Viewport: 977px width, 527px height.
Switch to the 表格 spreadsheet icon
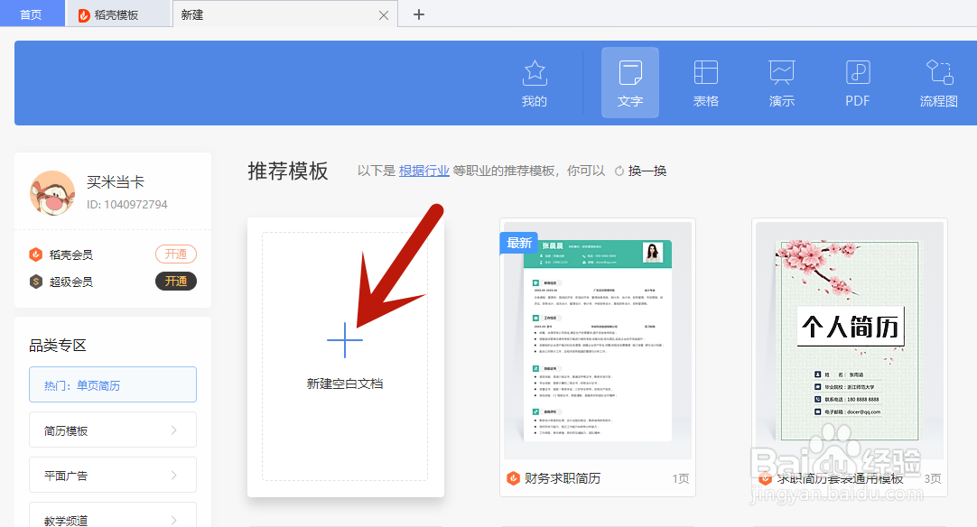[705, 81]
